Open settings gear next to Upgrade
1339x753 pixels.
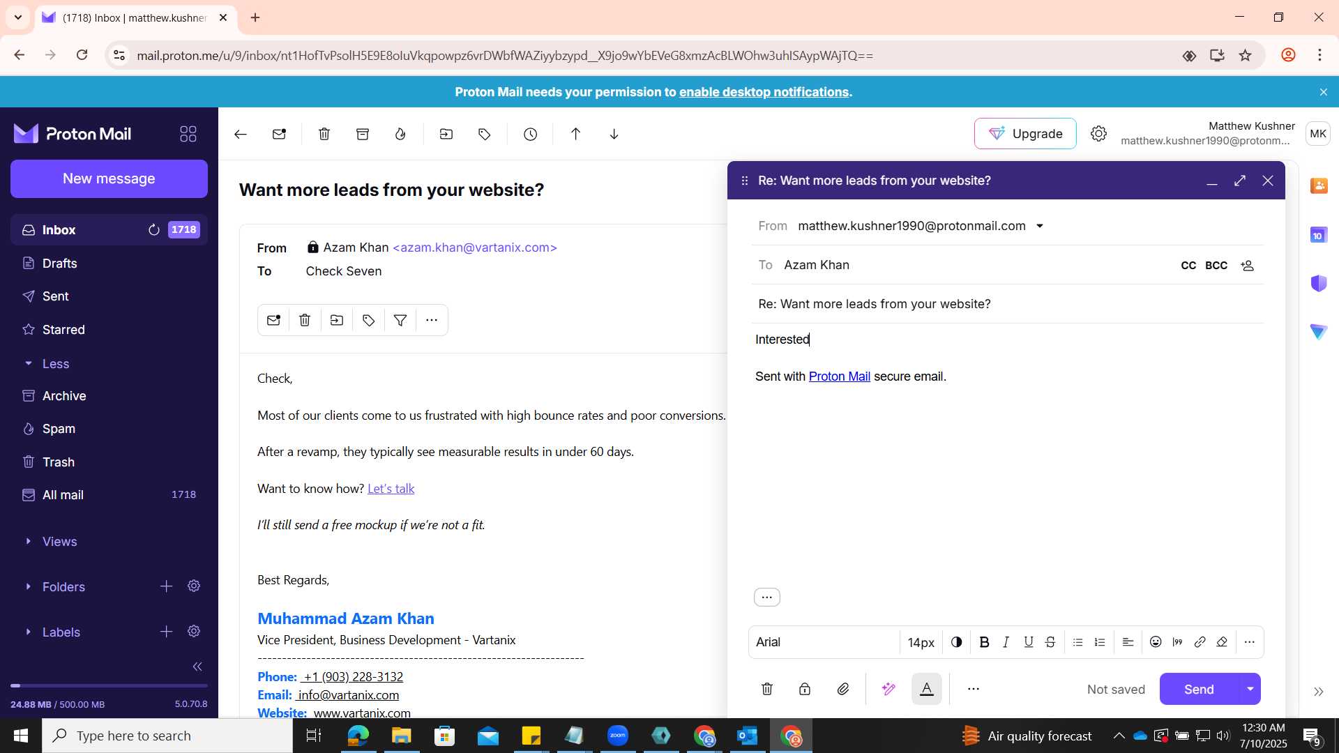(1098, 134)
